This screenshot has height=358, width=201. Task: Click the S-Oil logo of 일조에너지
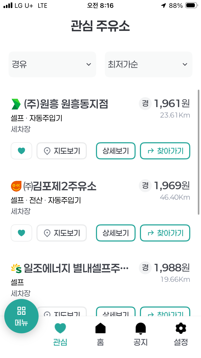tap(16, 268)
